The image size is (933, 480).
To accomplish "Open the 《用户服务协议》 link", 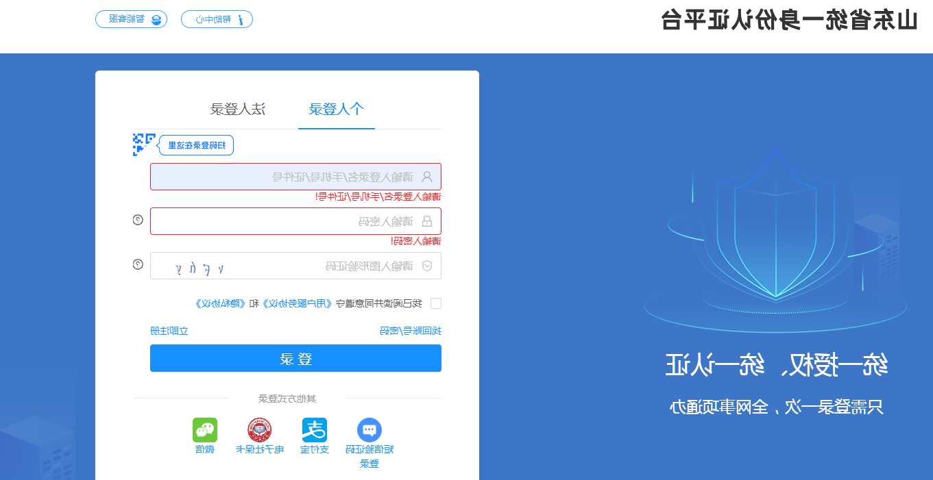I will tap(298, 303).
